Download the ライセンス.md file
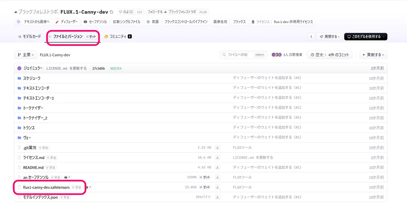Screen dimensions: 407x208 click(218, 158)
